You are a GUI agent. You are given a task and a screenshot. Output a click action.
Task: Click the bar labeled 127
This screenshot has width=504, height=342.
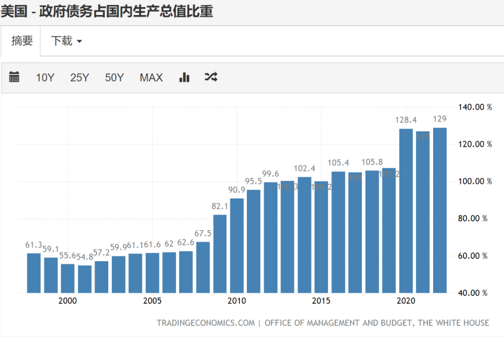[x=423, y=212]
